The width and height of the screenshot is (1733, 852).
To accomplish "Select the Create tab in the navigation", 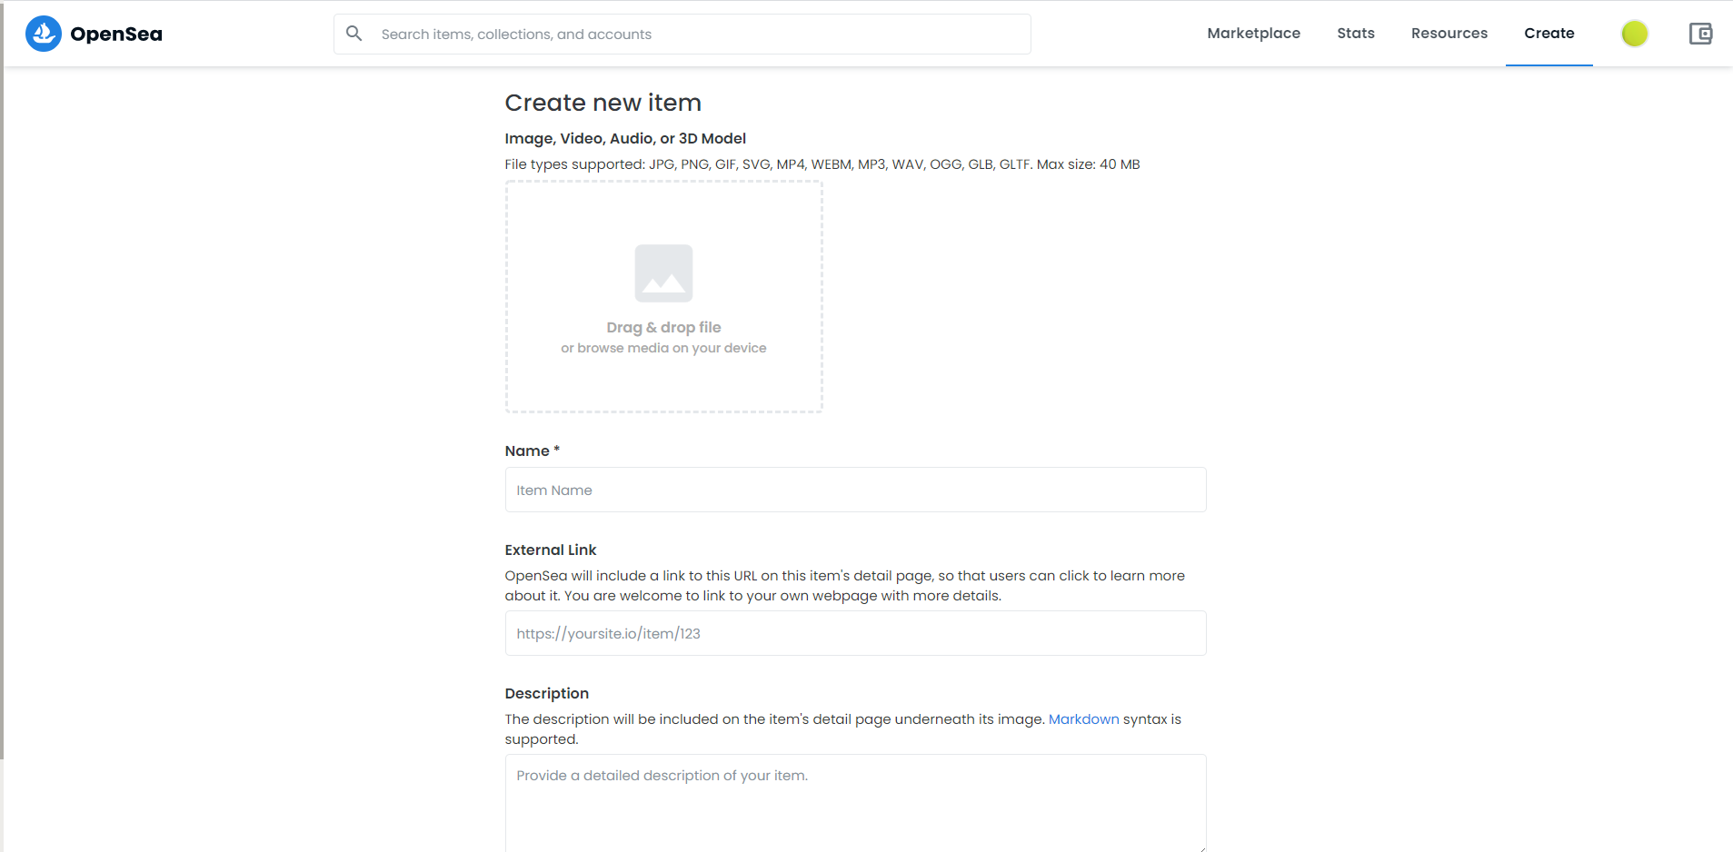I will tap(1549, 34).
